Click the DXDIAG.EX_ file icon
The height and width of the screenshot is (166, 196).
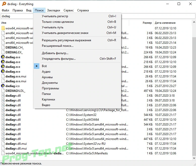pyautogui.click(x=3, y=52)
